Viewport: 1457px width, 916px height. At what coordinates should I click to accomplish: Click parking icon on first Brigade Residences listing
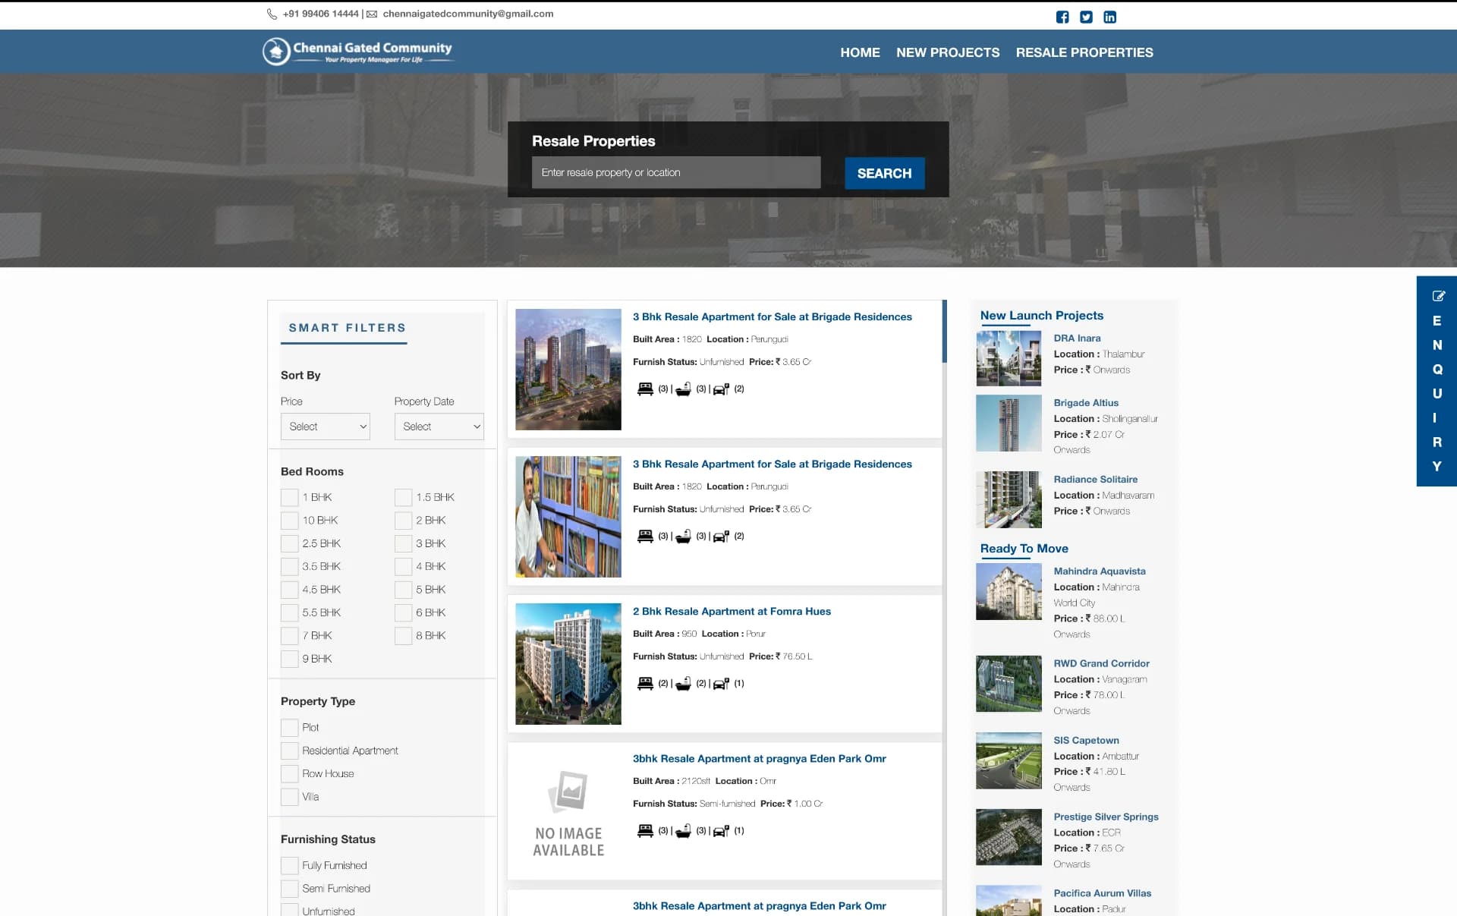point(721,389)
